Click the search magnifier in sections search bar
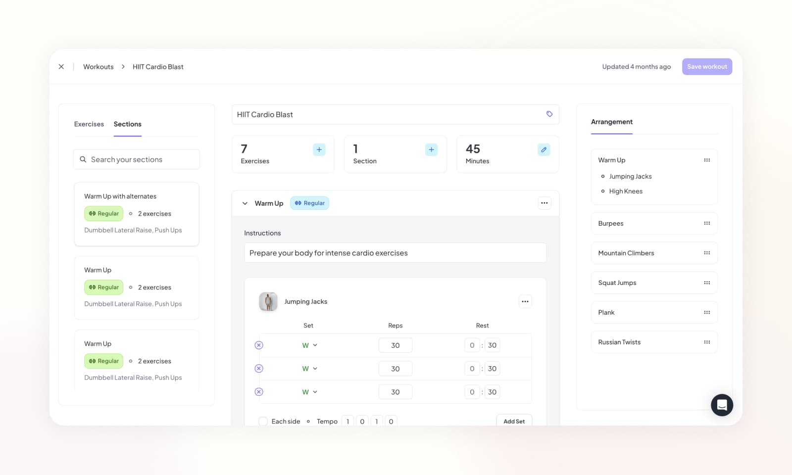The height and width of the screenshot is (475, 792). coord(83,159)
